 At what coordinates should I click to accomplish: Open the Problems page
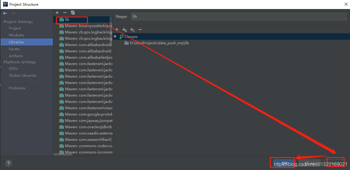pos(17,88)
